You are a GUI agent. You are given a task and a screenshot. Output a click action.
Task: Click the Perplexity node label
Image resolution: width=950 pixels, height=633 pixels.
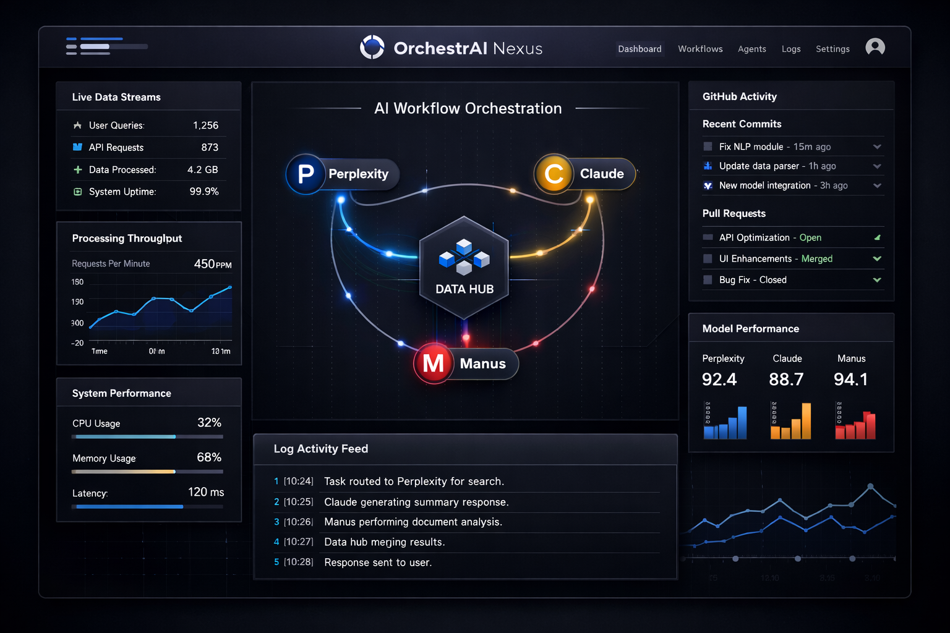(359, 174)
